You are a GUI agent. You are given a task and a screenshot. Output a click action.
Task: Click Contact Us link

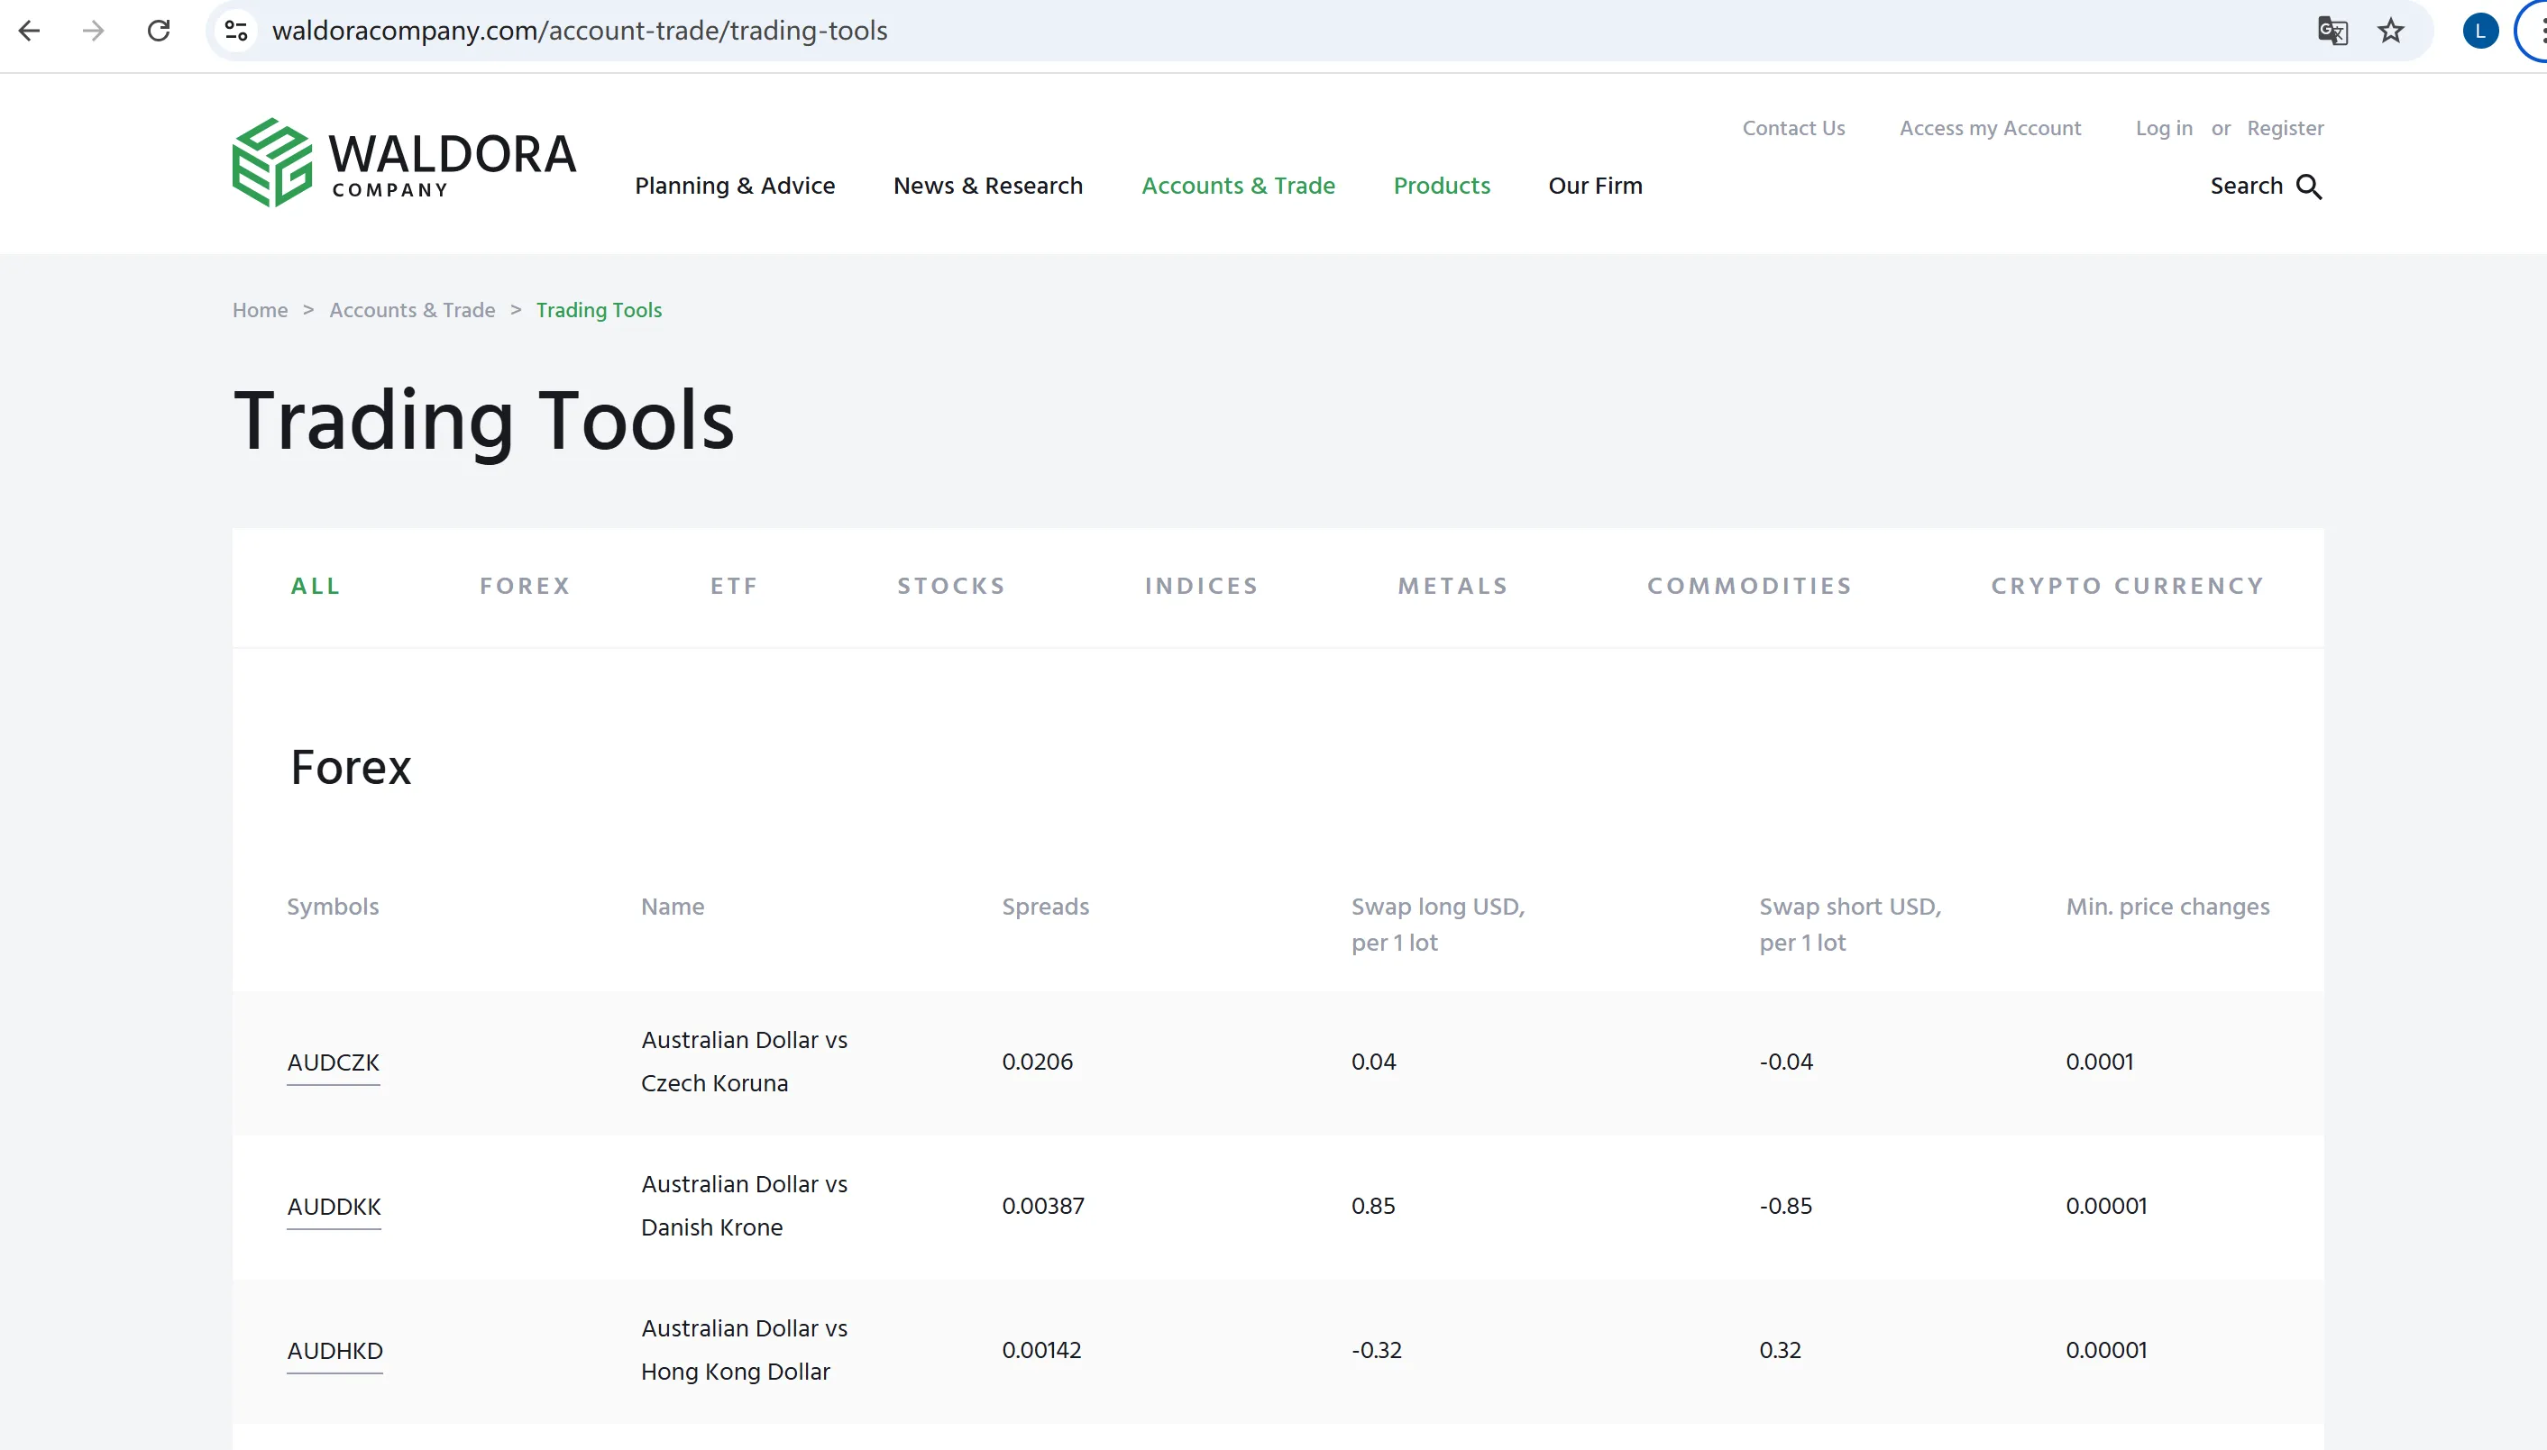1793,129
